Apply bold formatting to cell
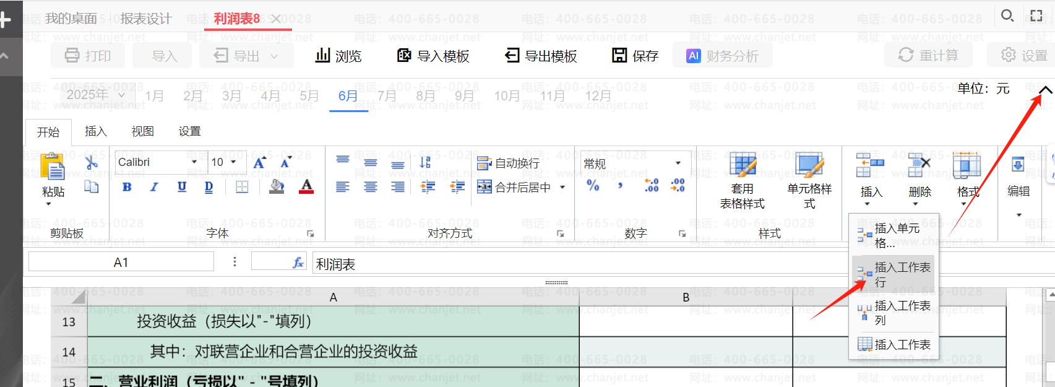Viewport: 1055px width, 387px height. 127,187
